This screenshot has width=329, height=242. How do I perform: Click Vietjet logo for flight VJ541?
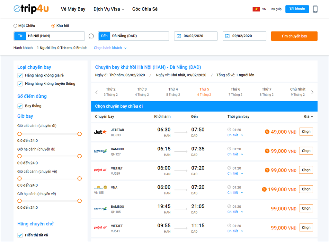tap(100, 228)
